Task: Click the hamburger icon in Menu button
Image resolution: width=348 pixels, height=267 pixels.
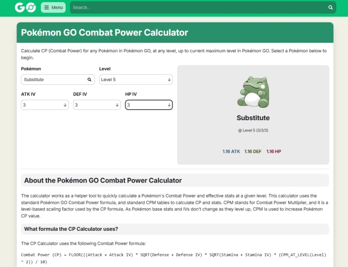Action: (x=46, y=7)
